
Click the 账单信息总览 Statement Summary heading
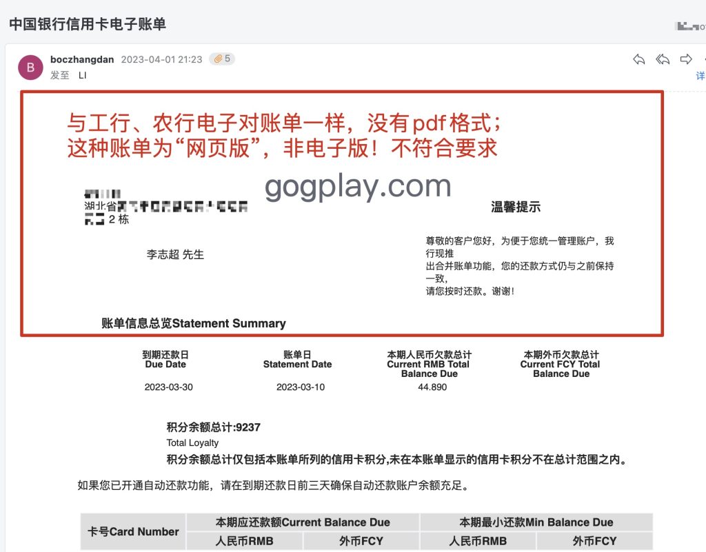click(x=193, y=323)
